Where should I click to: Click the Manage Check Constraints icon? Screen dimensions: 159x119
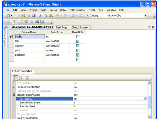[42, 22]
